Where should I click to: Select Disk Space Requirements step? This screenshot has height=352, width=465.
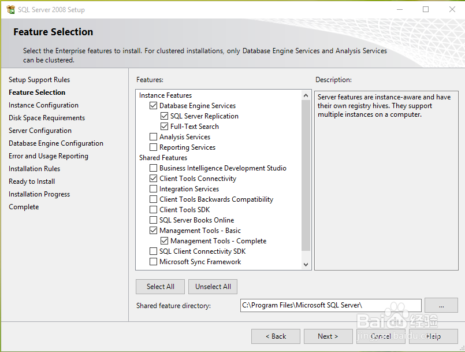tap(47, 118)
